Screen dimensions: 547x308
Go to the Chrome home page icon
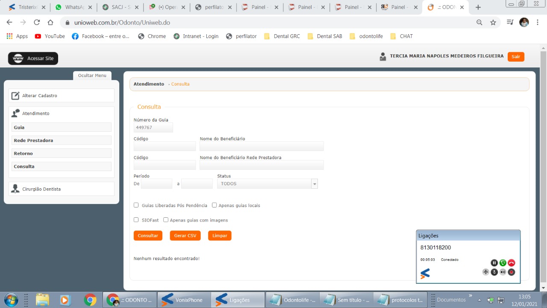click(x=50, y=23)
